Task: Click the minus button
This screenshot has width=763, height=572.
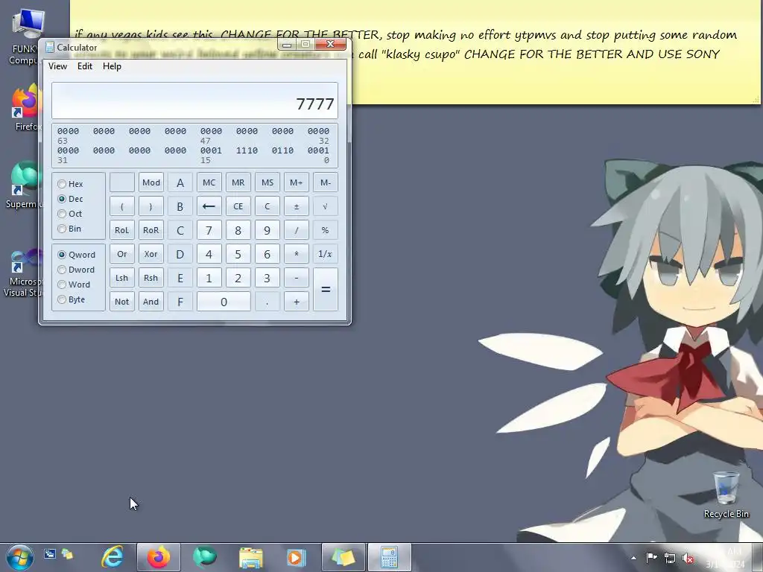Action: click(x=297, y=278)
